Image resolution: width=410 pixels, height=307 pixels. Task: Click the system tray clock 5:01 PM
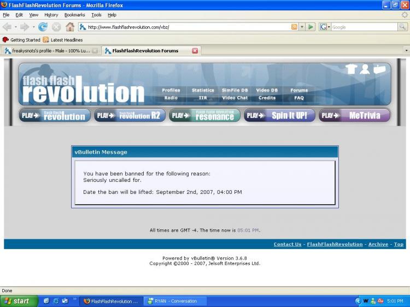[x=395, y=301]
